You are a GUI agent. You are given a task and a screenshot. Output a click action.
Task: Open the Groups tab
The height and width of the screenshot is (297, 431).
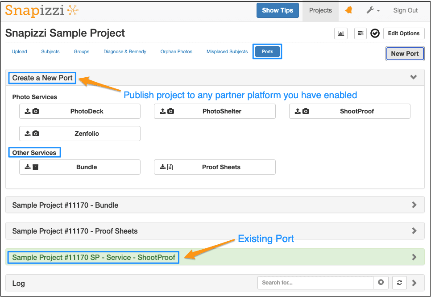(81, 51)
